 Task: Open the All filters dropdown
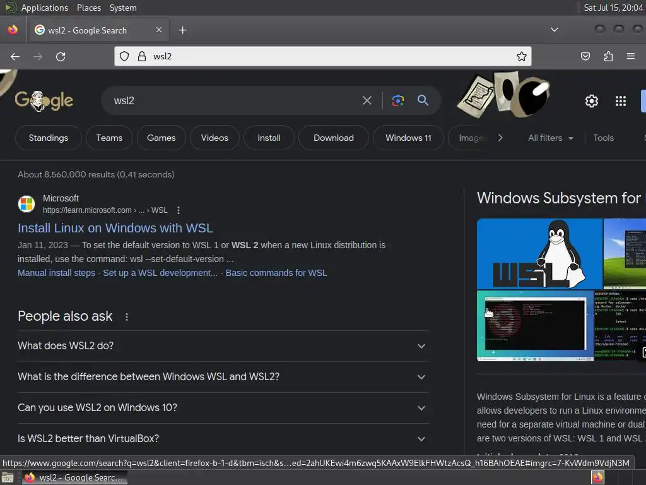550,138
